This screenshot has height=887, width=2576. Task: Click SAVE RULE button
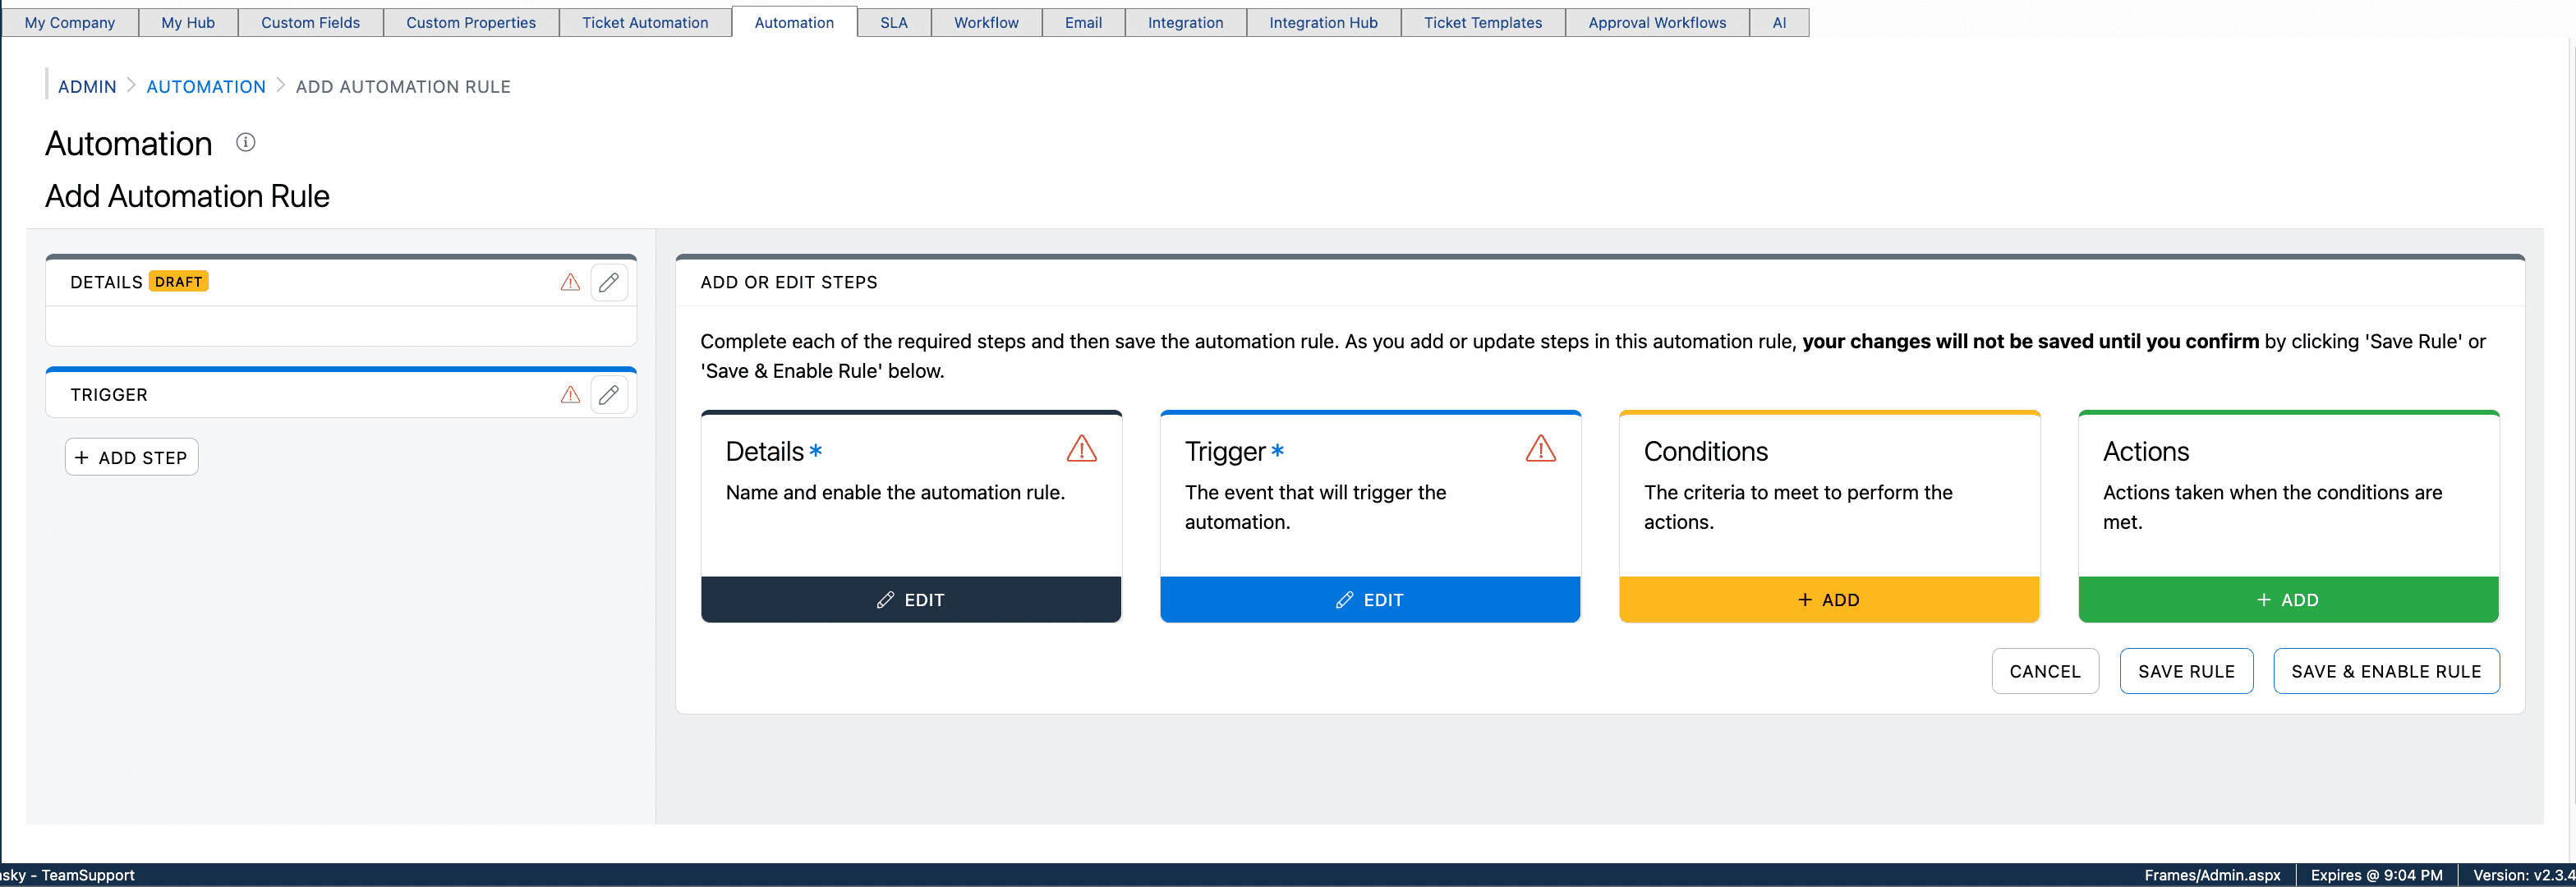[x=2186, y=671]
